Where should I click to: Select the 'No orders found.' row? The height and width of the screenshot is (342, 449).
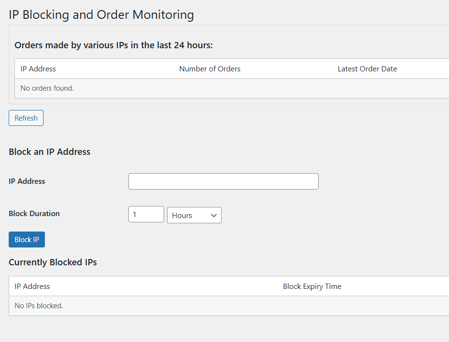(47, 88)
